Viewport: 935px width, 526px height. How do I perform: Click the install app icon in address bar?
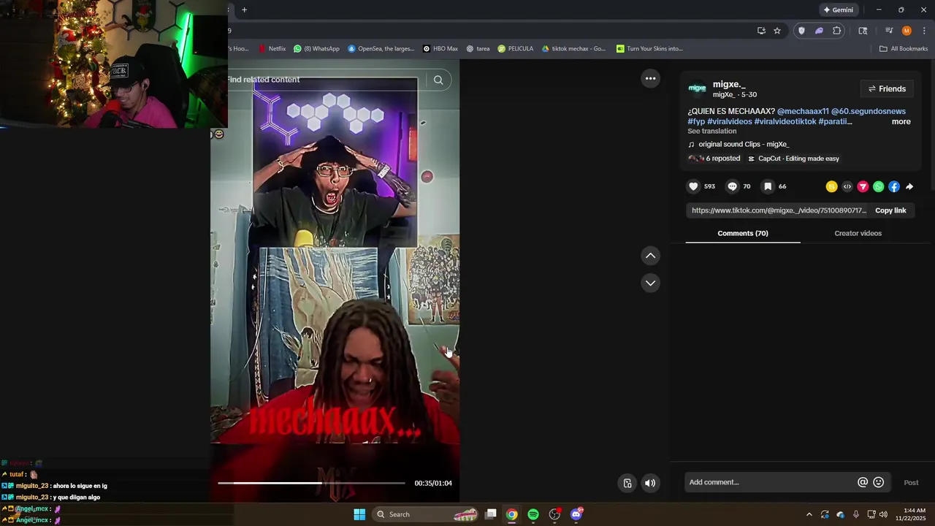tap(761, 31)
